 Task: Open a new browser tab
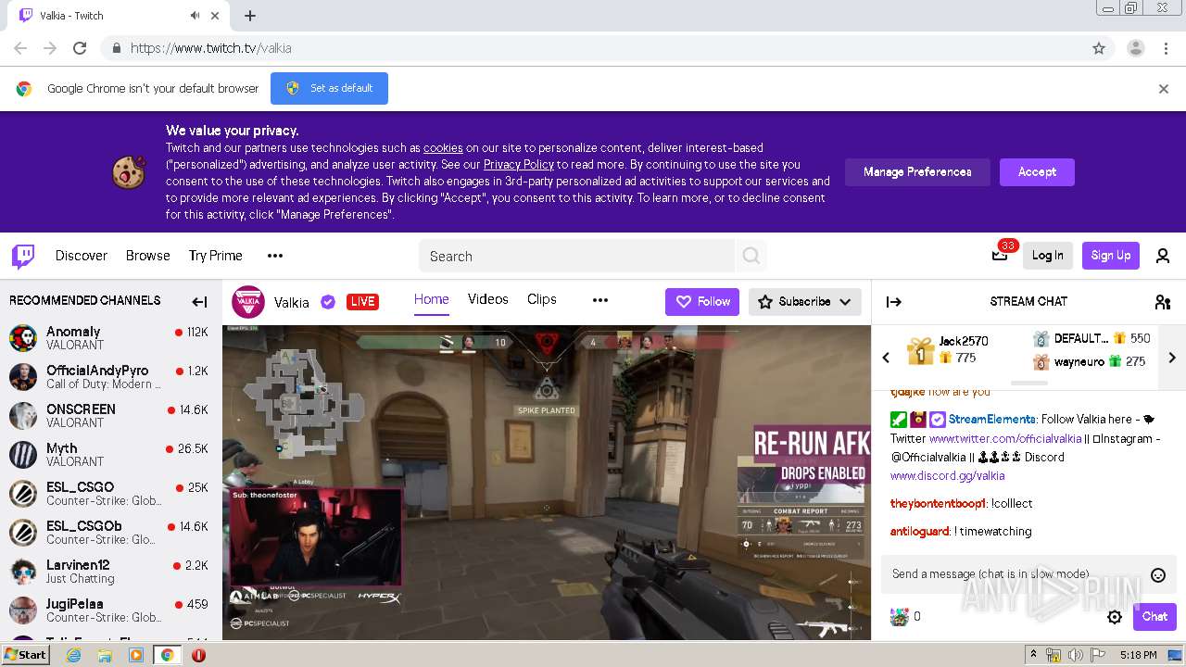click(250, 16)
